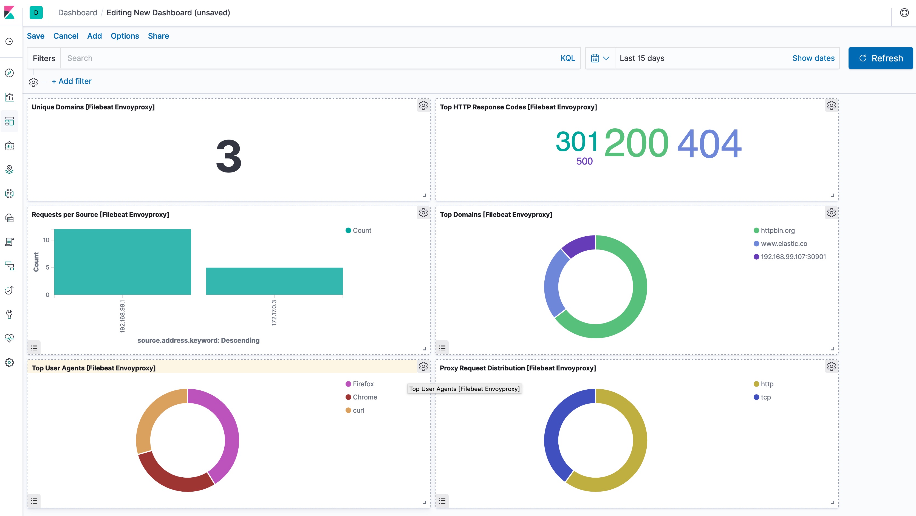Click the Refresh button
The height and width of the screenshot is (516, 916).
(880, 58)
